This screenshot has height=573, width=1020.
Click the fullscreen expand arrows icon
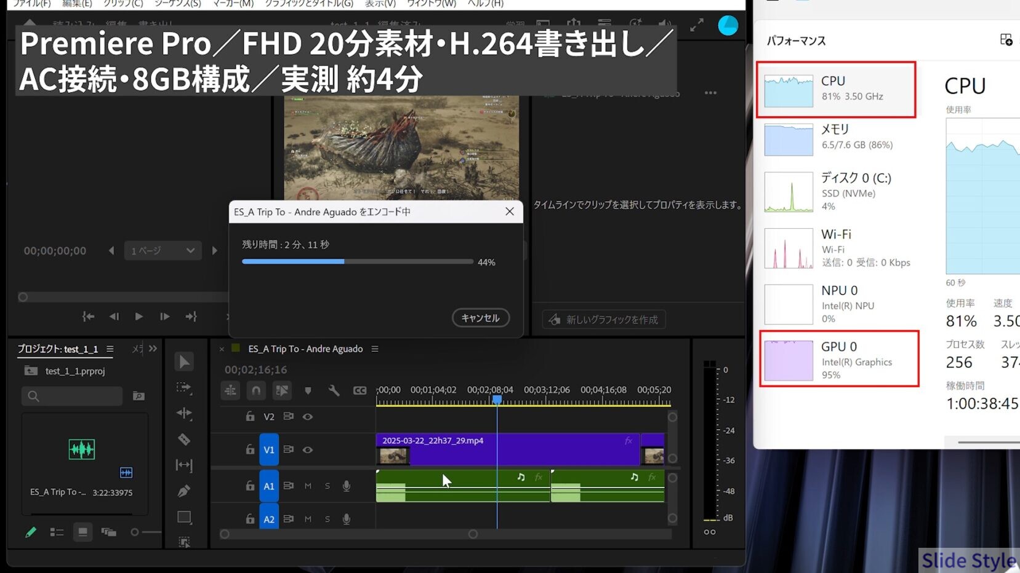(697, 25)
